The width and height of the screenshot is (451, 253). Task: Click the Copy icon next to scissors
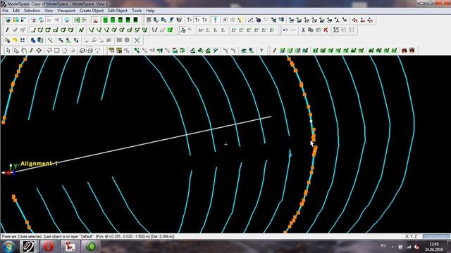(311, 30)
